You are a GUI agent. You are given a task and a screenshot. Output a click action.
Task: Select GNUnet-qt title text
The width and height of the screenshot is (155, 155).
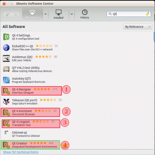click(19, 132)
